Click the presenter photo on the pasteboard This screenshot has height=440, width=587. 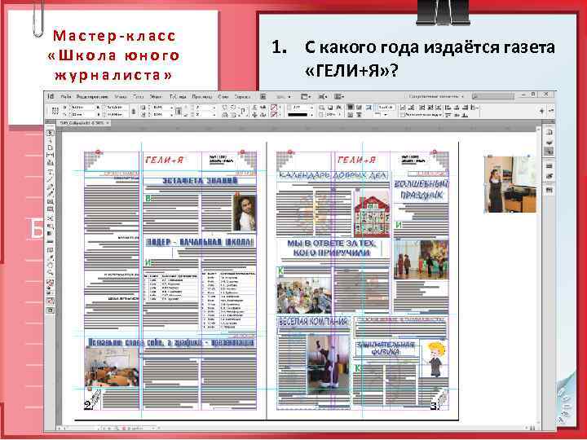coord(510,184)
